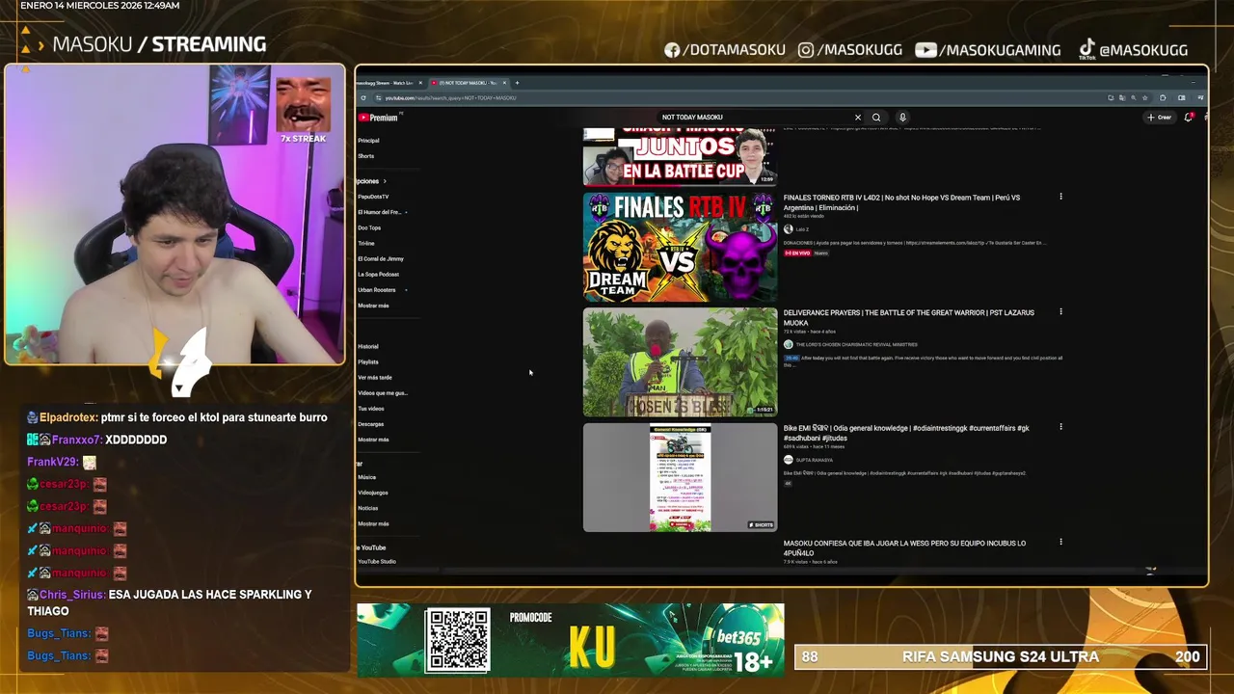Click the bet365 logo in the banner
The height and width of the screenshot is (694, 1234).
[738, 637]
